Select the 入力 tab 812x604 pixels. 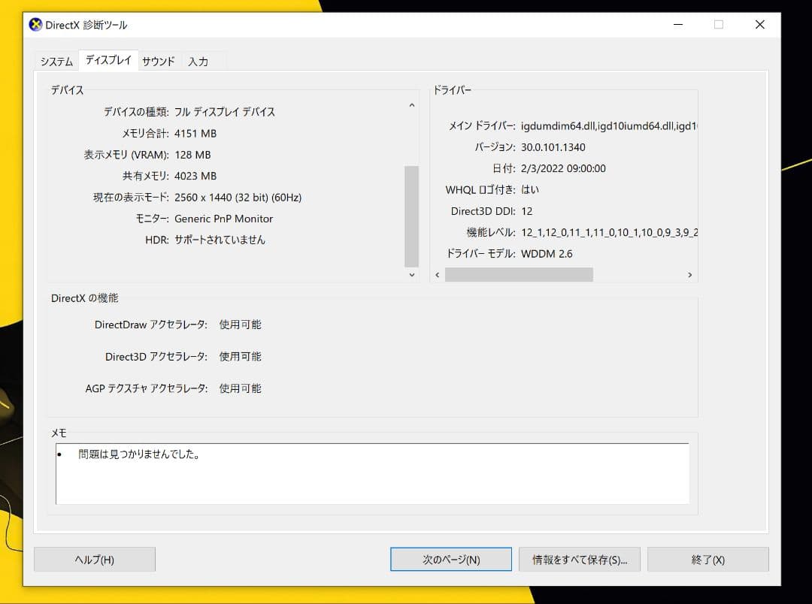198,62
